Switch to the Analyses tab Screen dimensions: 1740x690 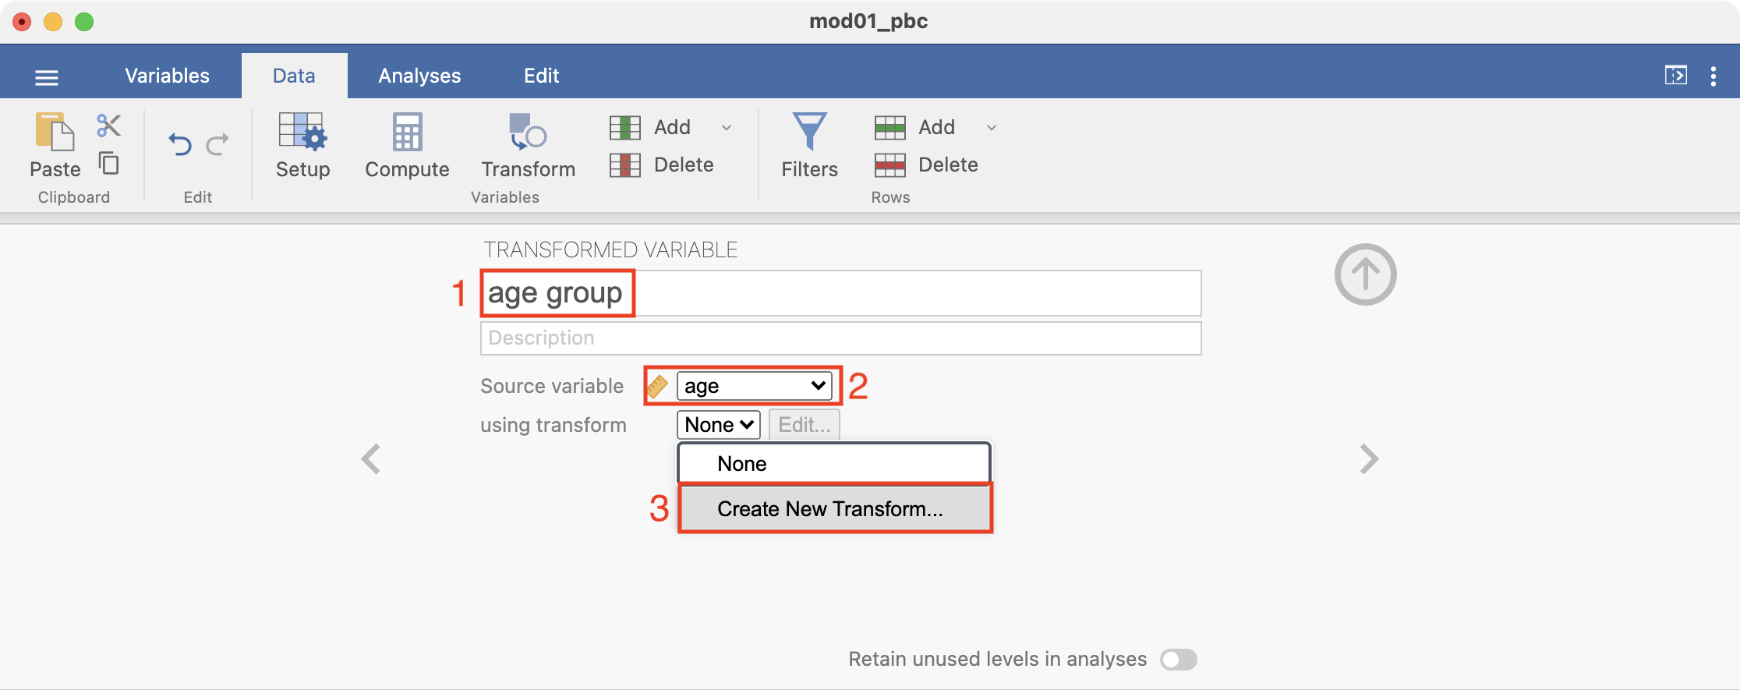point(419,76)
